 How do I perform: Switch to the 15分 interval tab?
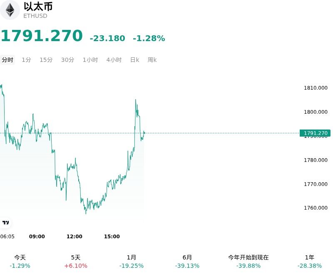click(46, 60)
